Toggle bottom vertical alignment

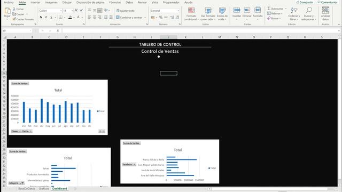coord(100,10)
